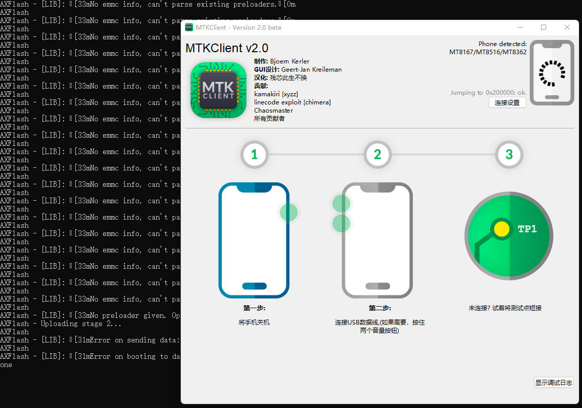Click the '第一步:' step label

click(x=254, y=308)
